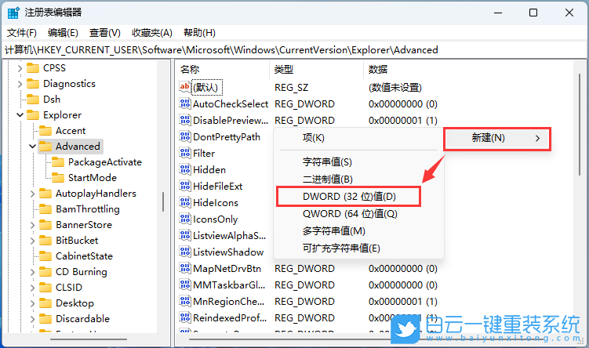589x348 pixels.
Task: Click the HideIcons value icon
Action: point(185,202)
